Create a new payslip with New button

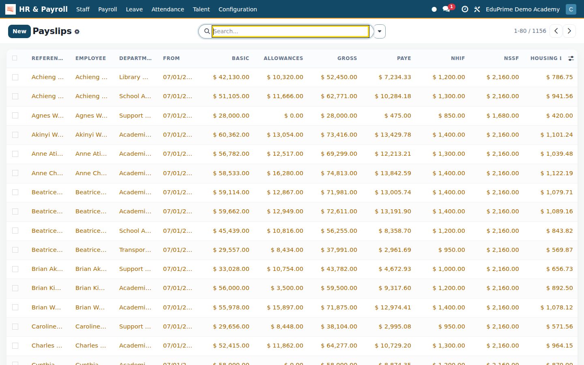point(19,31)
